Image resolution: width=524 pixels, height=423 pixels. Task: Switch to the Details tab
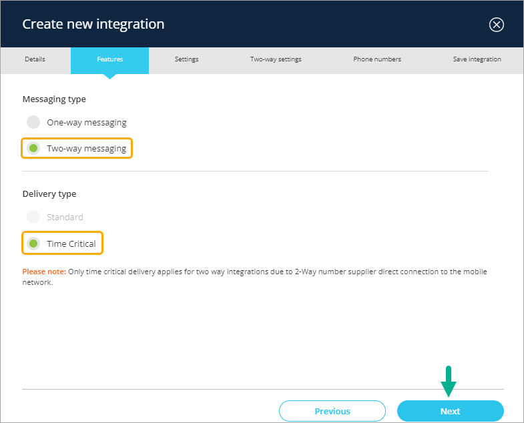[35, 59]
